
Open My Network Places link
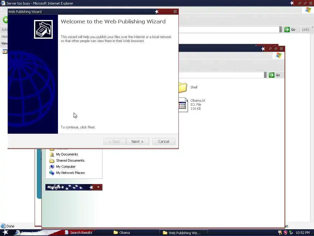(70, 173)
